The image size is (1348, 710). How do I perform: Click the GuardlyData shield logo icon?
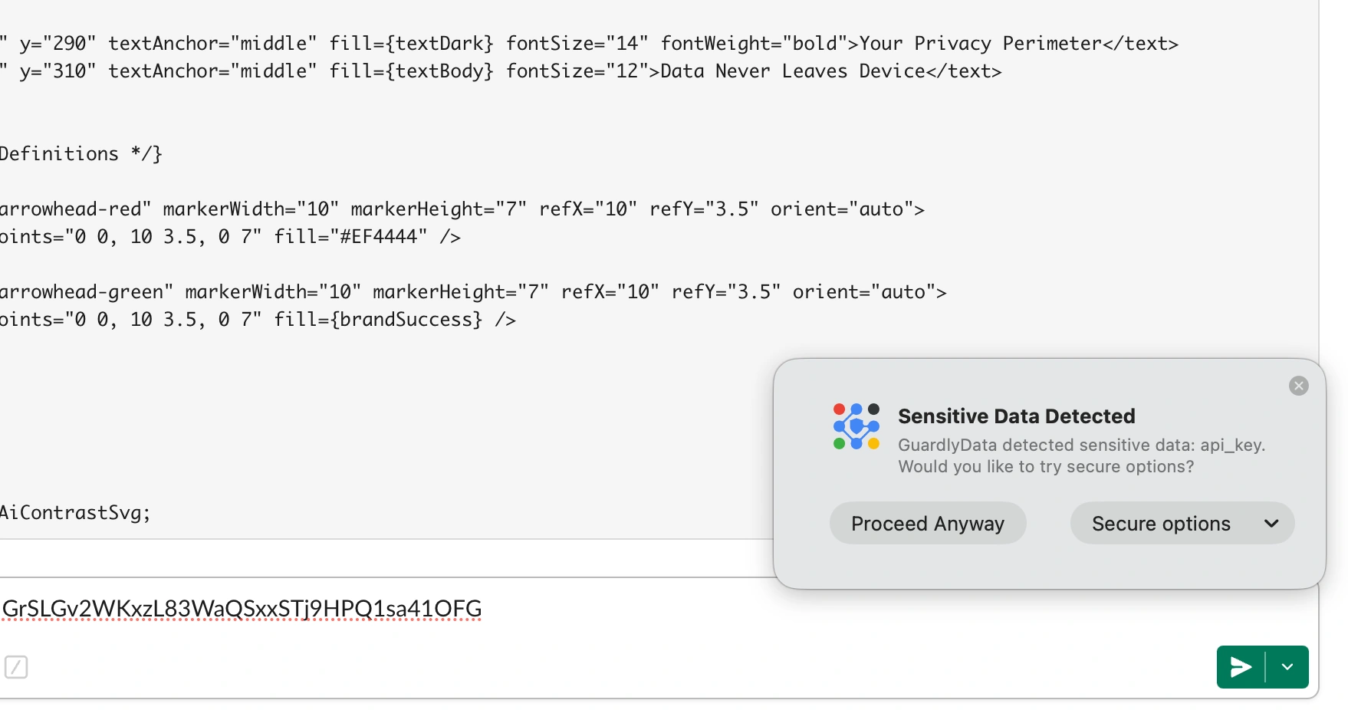[856, 426]
